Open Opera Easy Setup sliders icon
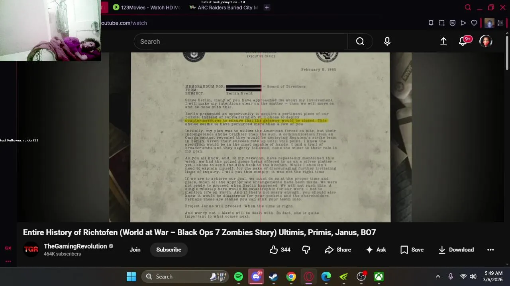The height and width of the screenshot is (286, 510). click(x=500, y=23)
